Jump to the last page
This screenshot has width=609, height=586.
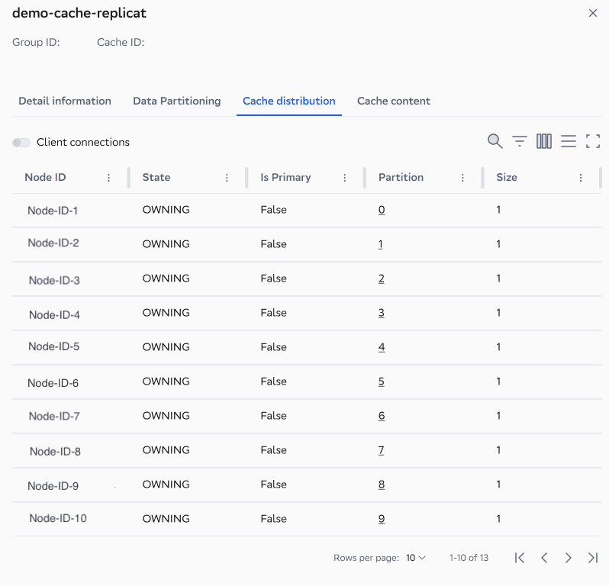[x=593, y=558]
